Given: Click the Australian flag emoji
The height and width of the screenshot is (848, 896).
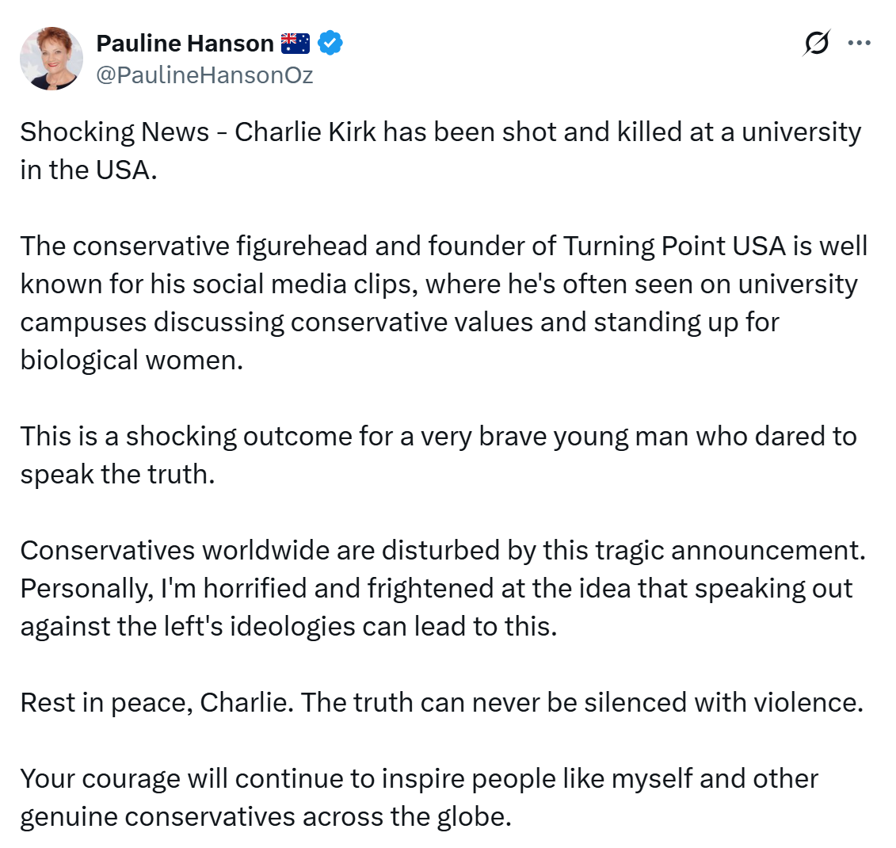Looking at the screenshot, I should (x=295, y=43).
